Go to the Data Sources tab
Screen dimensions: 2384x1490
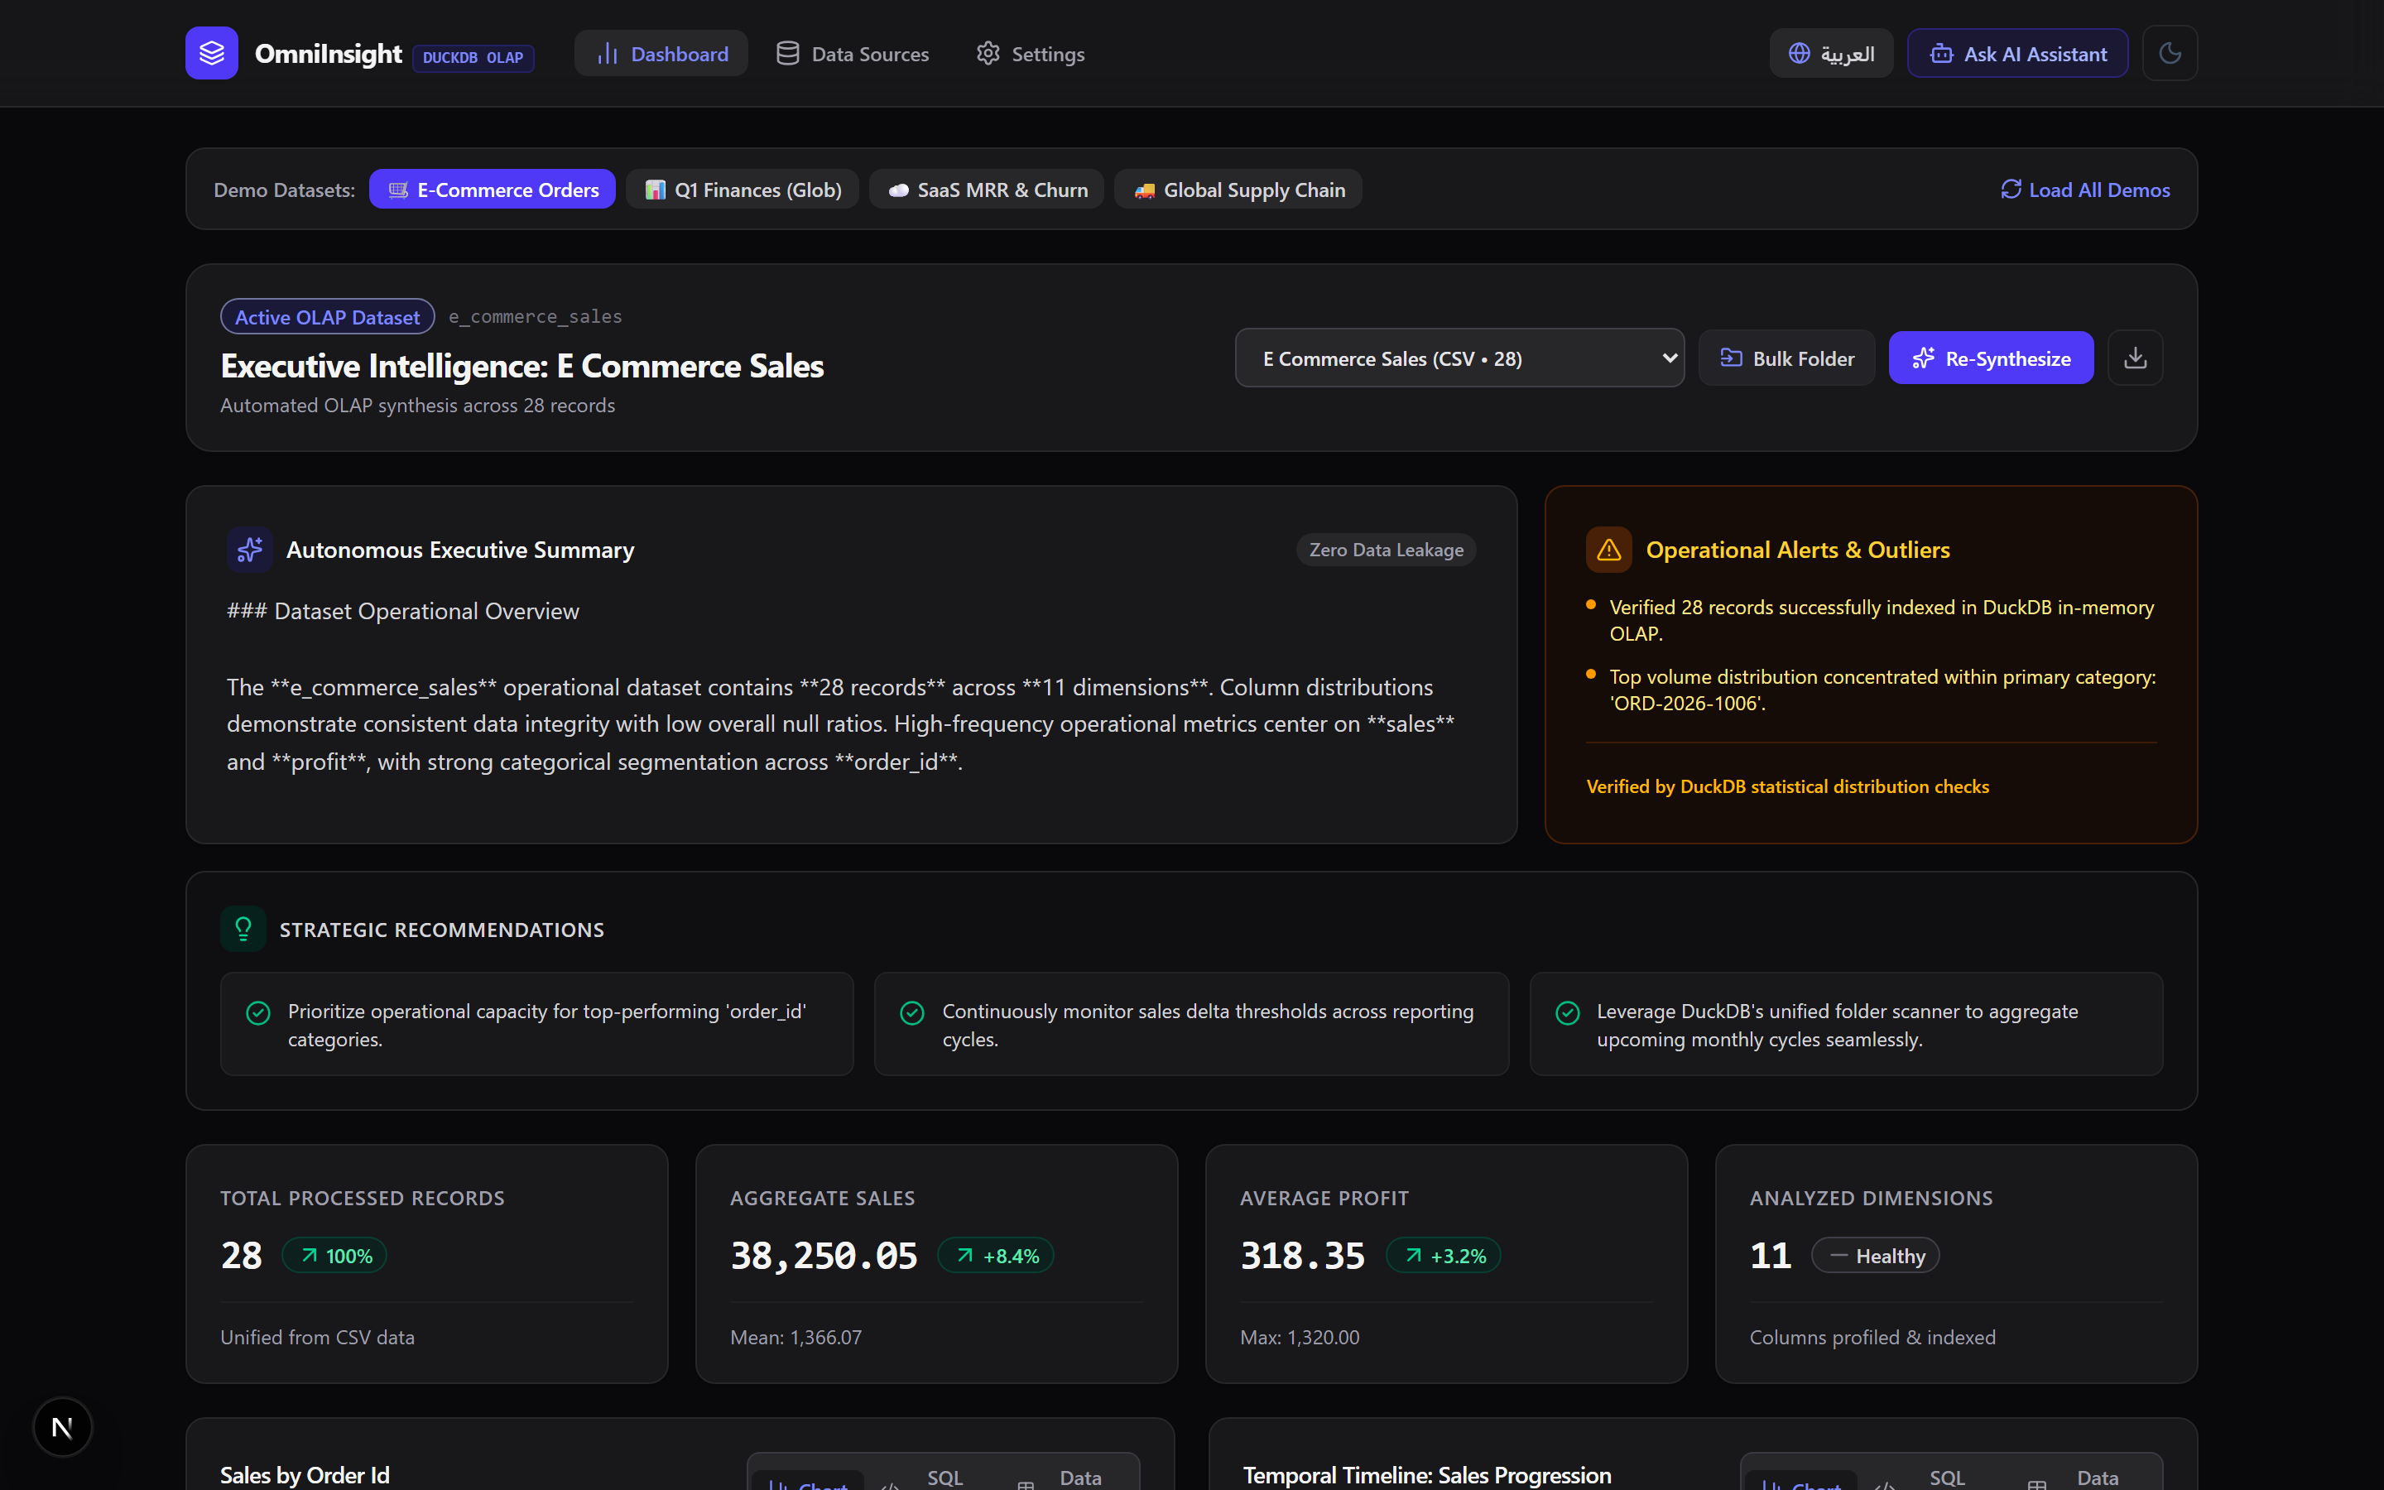click(x=852, y=53)
